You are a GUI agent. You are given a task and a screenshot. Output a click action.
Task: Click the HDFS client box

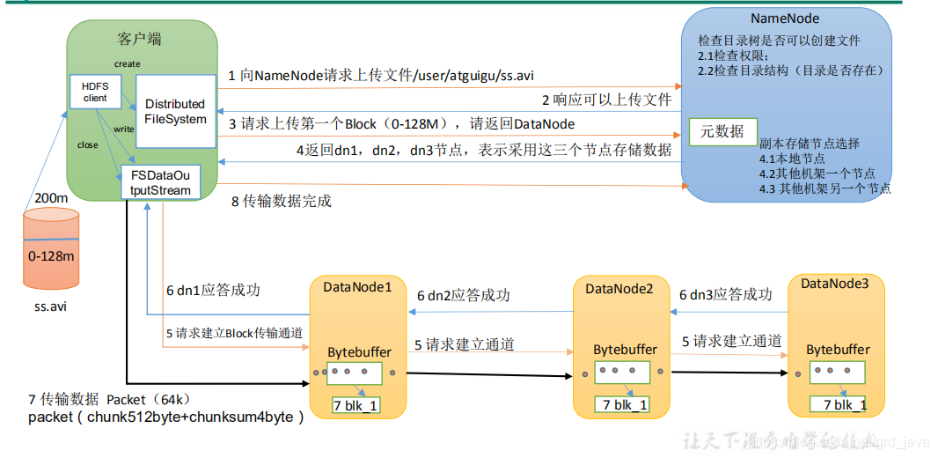pyautogui.click(x=96, y=92)
